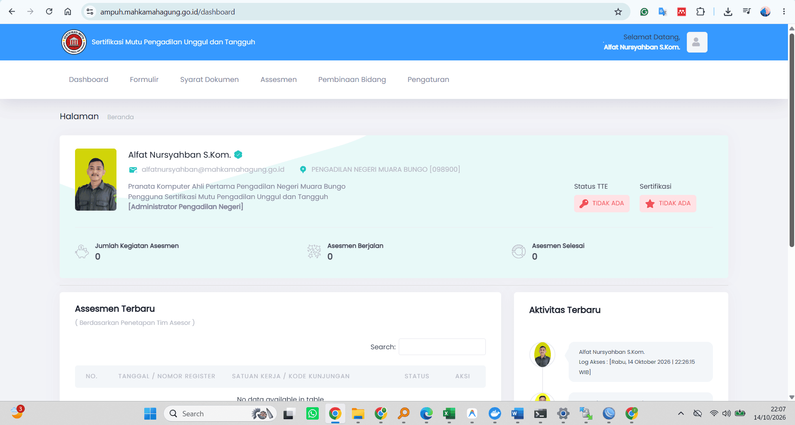The height and width of the screenshot is (425, 795).
Task: Click the Sertifikasi TIDAK ADA button
Action: pos(668,204)
